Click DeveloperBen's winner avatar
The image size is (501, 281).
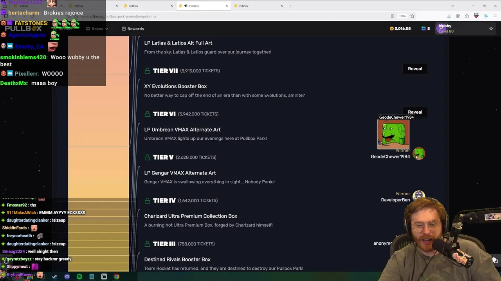coord(419,196)
